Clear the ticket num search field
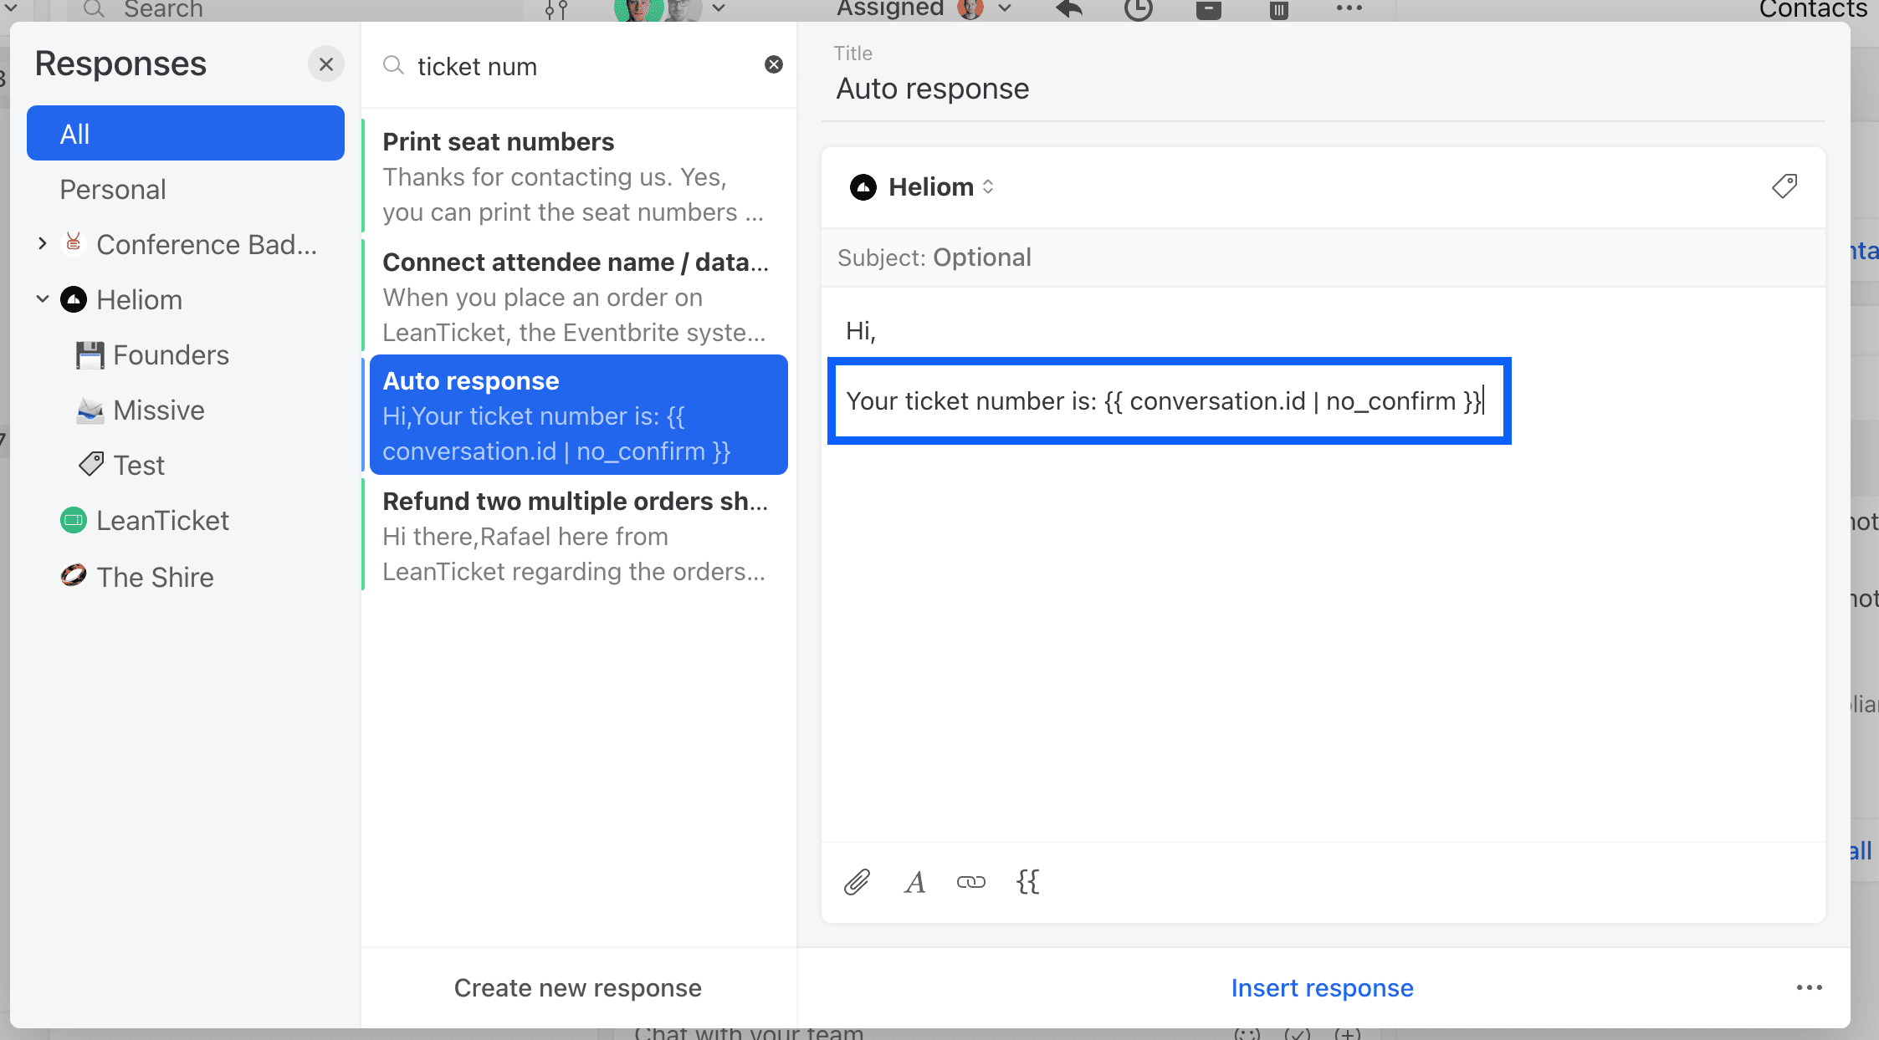The width and height of the screenshot is (1879, 1040). [x=774, y=65]
